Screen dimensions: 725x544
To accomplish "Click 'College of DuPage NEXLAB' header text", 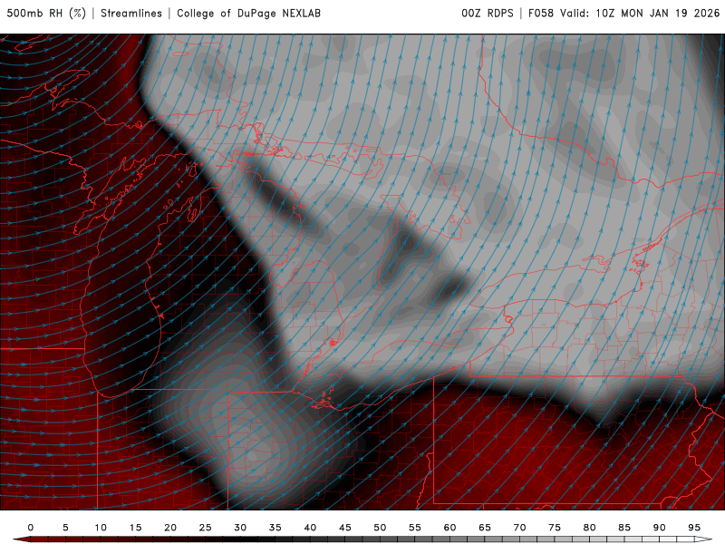I will click(x=248, y=14).
